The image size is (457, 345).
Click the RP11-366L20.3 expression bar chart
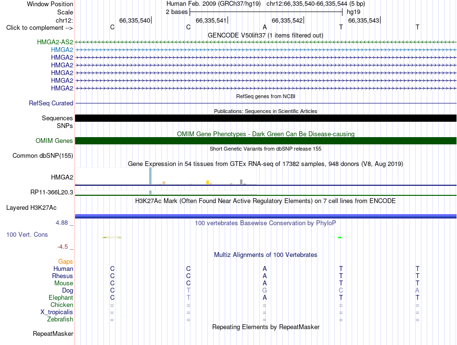coord(165,193)
